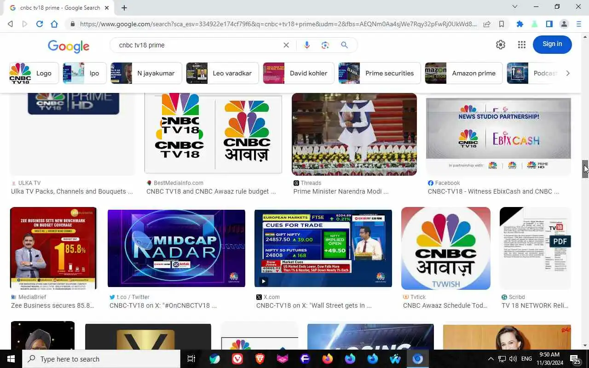589x368 pixels.
Task: Open a new browser tab
Action: pos(124,7)
